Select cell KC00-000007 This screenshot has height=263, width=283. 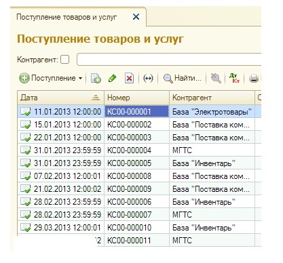[136, 215]
